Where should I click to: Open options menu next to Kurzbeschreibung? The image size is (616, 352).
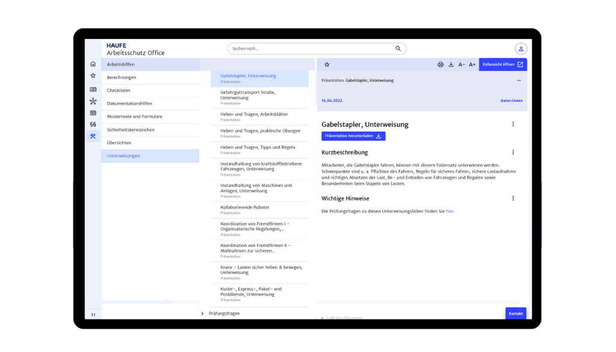(513, 153)
